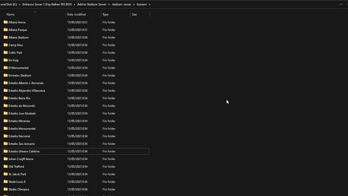
Task: Select the Estadio do Morumbi folder icon
Action: click(5, 106)
